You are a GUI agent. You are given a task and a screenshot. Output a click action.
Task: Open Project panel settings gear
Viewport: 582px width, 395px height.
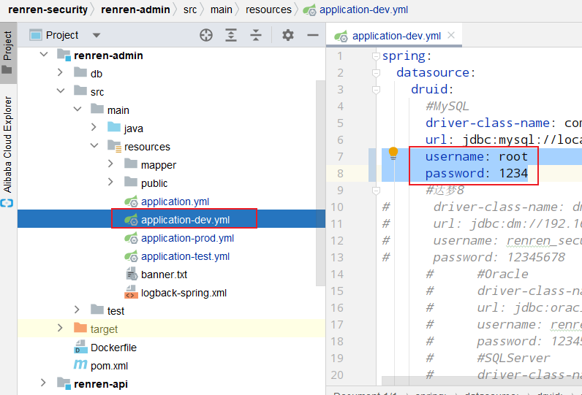[x=287, y=35]
